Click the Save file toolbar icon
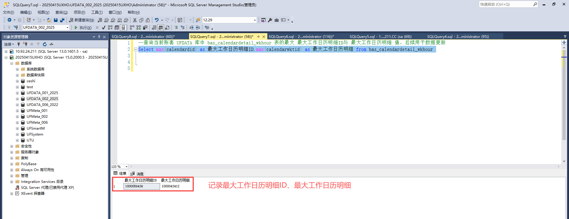 tap(56, 20)
